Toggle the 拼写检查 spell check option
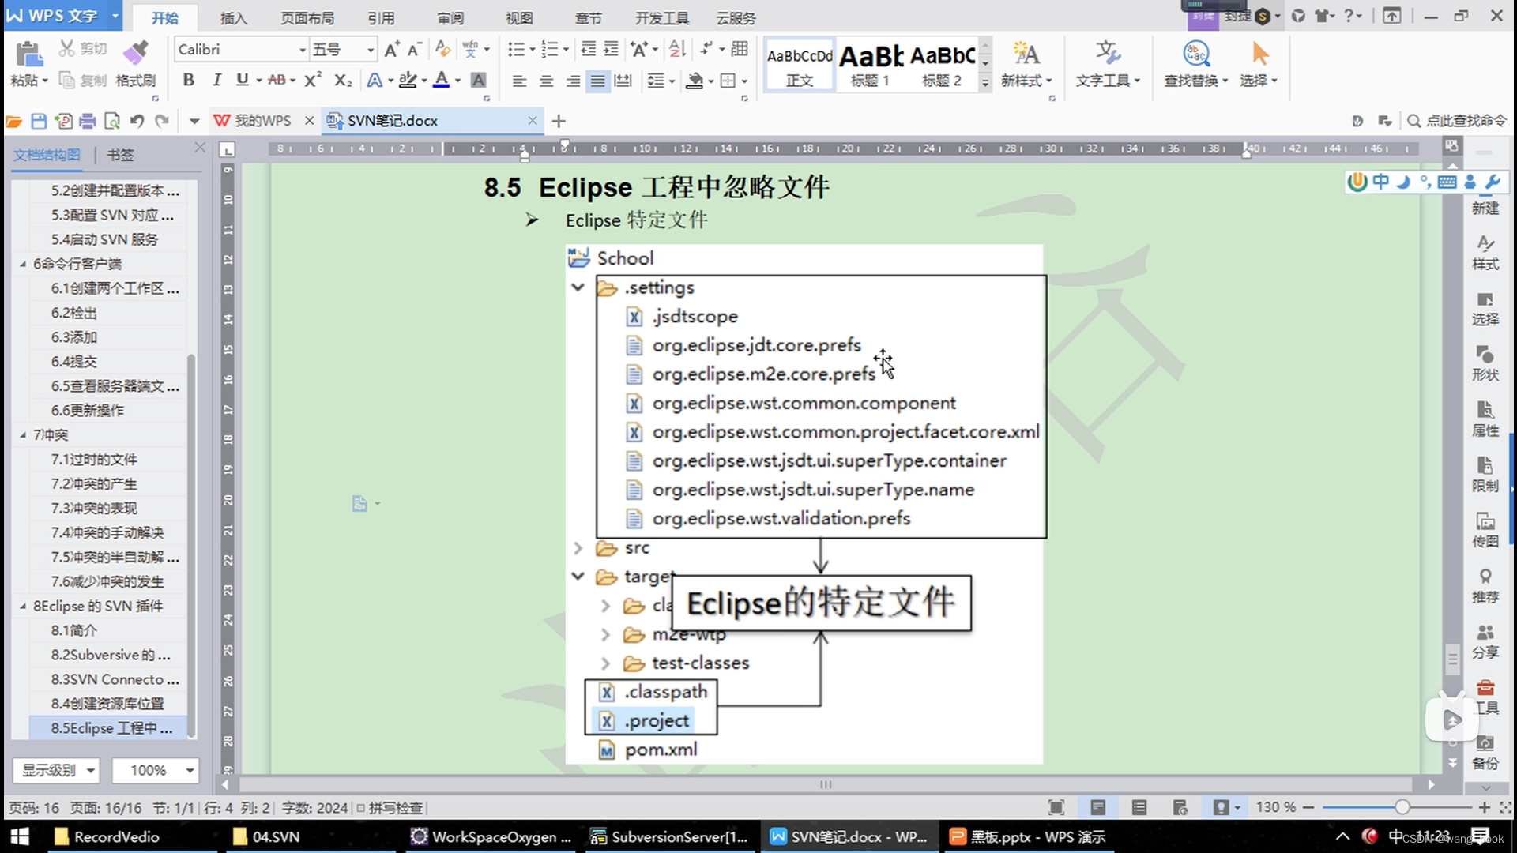The height and width of the screenshot is (853, 1517). (390, 808)
